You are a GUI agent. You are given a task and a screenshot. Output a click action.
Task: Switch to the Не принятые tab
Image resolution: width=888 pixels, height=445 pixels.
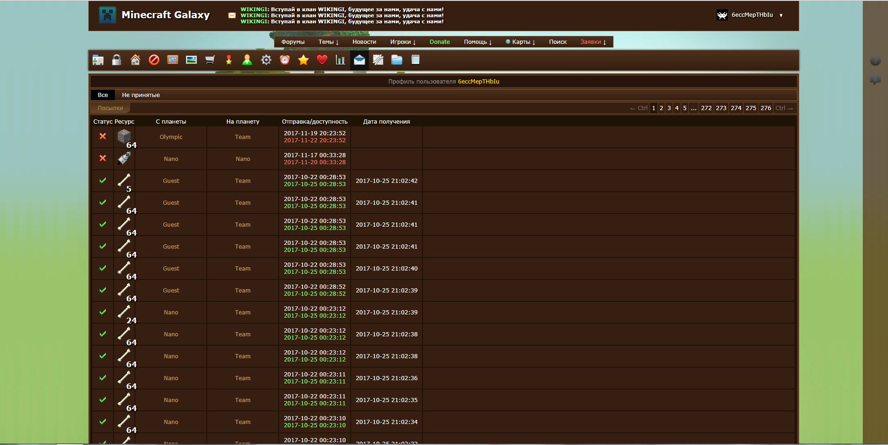point(141,95)
